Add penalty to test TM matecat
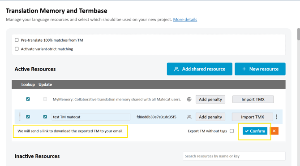The width and height of the screenshot is (300, 166). coord(210,117)
